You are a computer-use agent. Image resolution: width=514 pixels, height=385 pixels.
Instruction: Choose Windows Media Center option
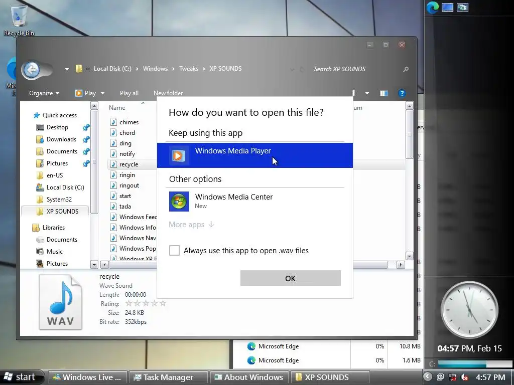[254, 201]
